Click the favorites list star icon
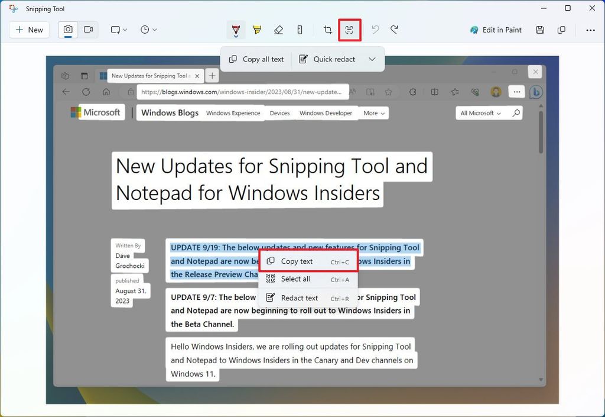This screenshot has height=417, width=605. [x=455, y=92]
